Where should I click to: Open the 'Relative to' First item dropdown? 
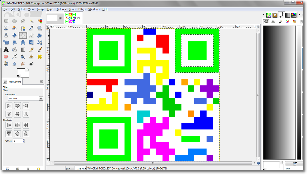[26, 98]
